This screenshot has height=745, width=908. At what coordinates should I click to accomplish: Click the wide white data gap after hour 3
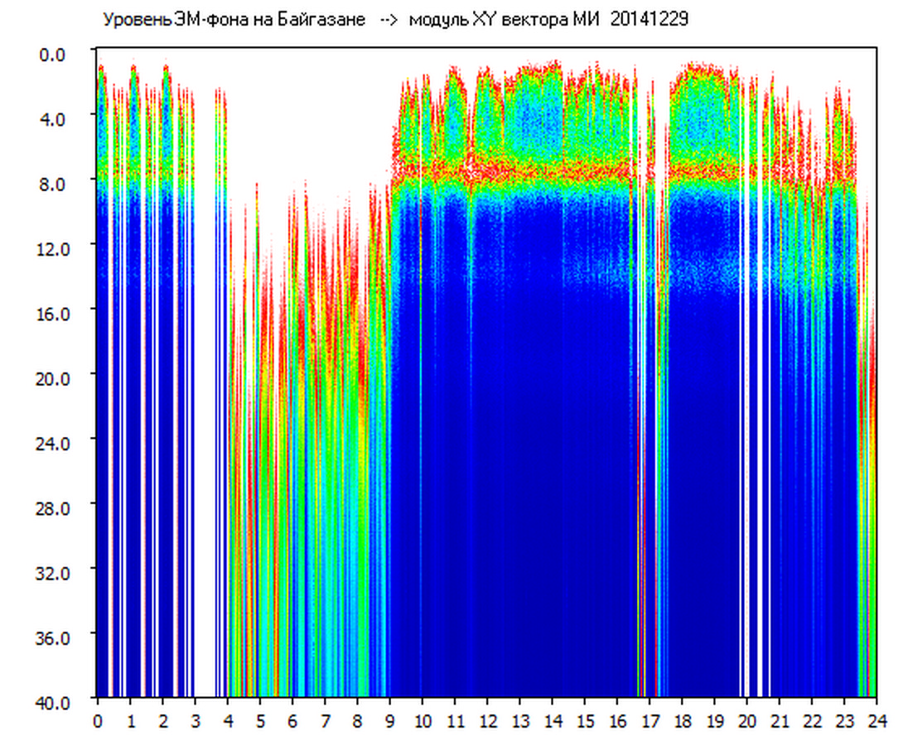click(x=205, y=414)
